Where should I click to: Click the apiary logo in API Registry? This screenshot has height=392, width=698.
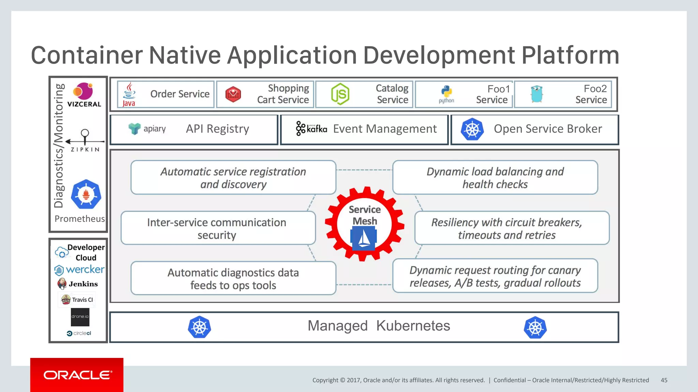coord(147,129)
